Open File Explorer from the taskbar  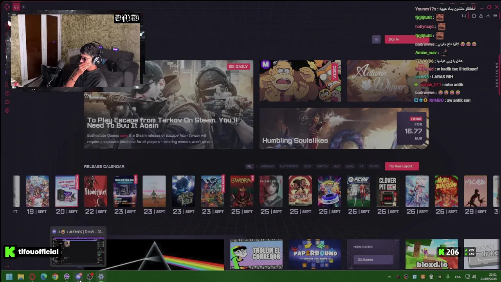[21, 277]
